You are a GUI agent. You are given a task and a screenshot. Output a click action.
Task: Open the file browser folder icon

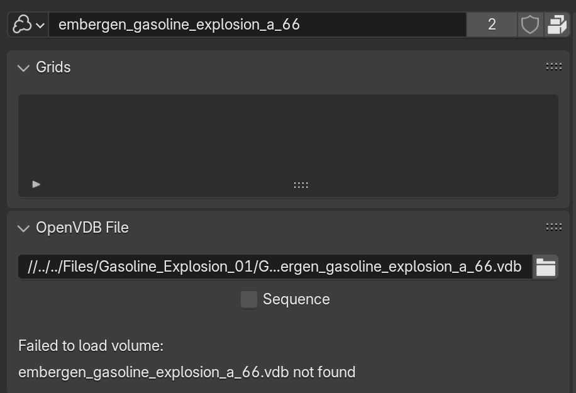545,267
